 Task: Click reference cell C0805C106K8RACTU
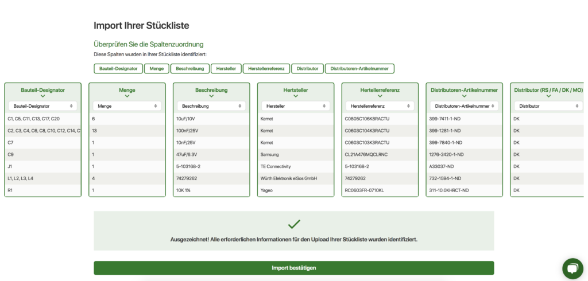(x=380, y=119)
